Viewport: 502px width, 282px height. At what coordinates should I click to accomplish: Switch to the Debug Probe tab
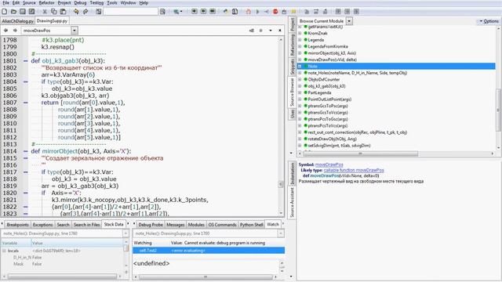tap(151, 225)
